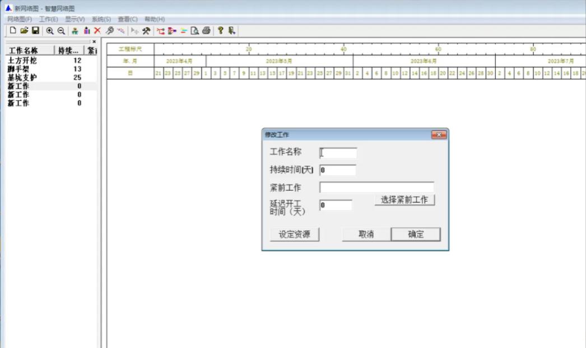586x348 pixels.
Task: Click the small pink link-lines icon
Action: (x=120, y=31)
